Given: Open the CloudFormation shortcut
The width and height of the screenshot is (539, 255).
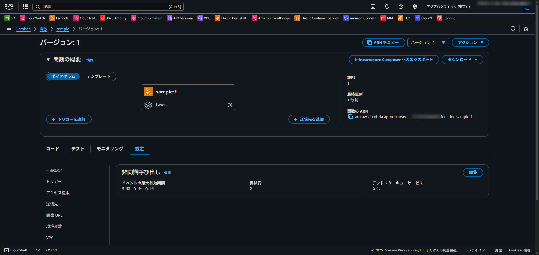Looking at the screenshot, I should (147, 18).
